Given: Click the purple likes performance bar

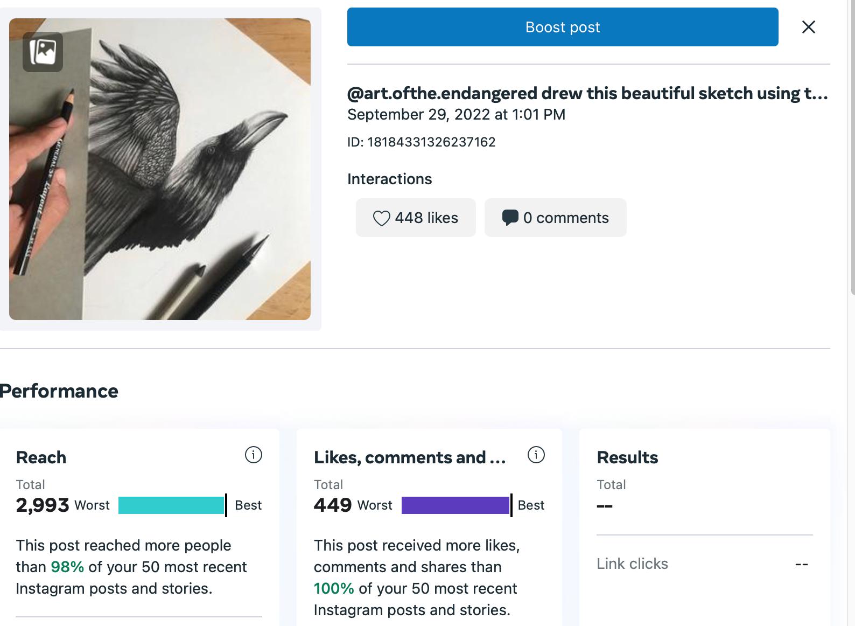Looking at the screenshot, I should [455, 505].
